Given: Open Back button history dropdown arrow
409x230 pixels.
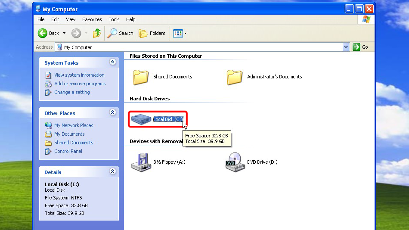Looking at the screenshot, I should (x=64, y=33).
